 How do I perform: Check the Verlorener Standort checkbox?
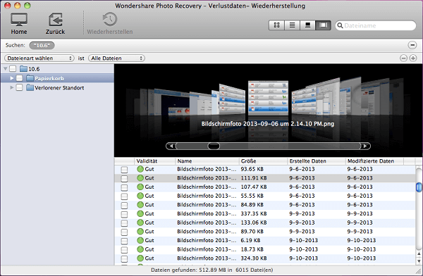[19, 87]
